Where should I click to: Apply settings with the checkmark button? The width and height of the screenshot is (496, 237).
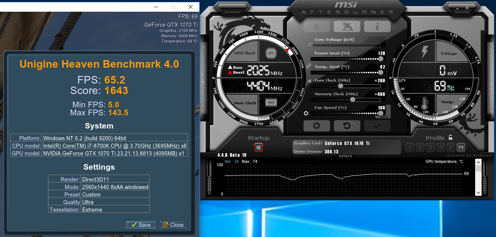(377, 126)
